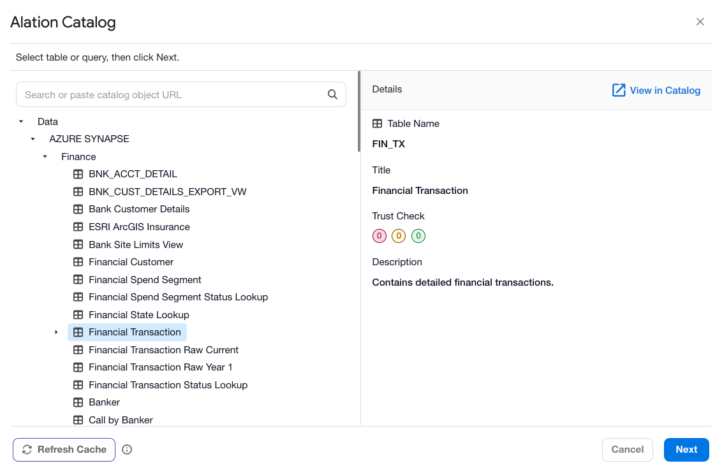
Task: Click the table icon of highlighted Financial Transaction
Action: (x=78, y=332)
